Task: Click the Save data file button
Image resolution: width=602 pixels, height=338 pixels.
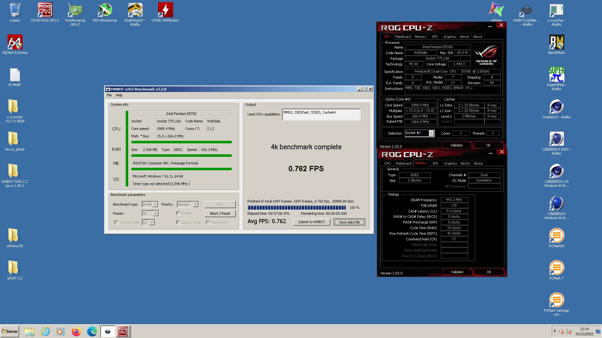Action: (349, 222)
